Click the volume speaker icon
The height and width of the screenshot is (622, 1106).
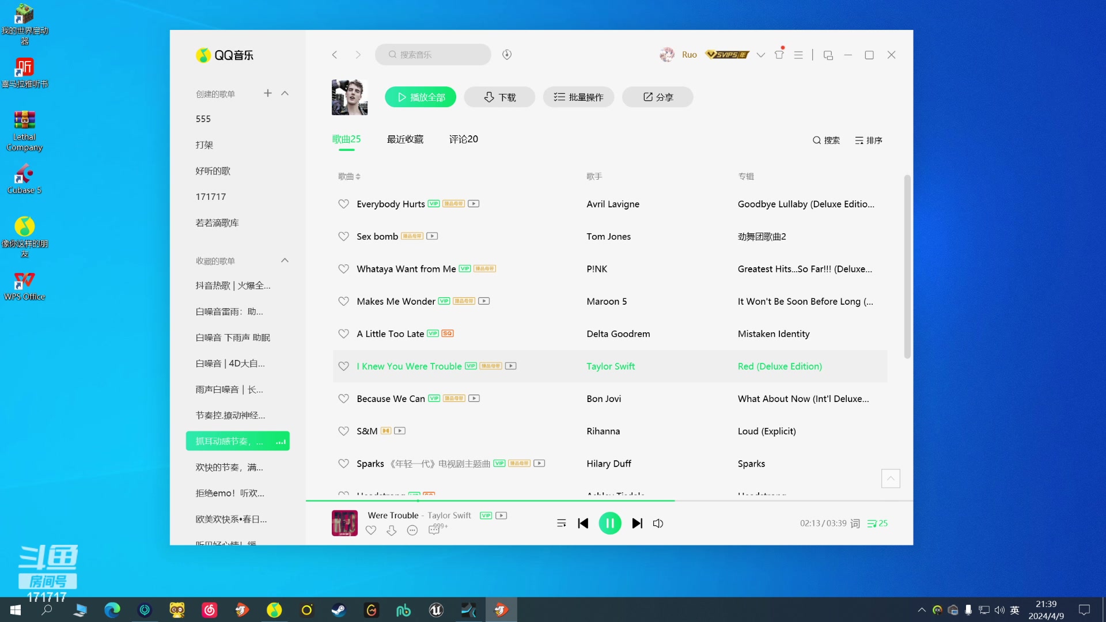658,524
